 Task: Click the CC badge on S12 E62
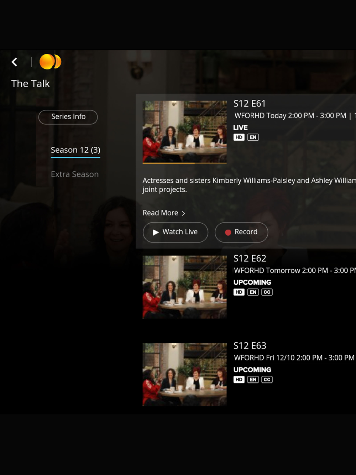coord(267,292)
